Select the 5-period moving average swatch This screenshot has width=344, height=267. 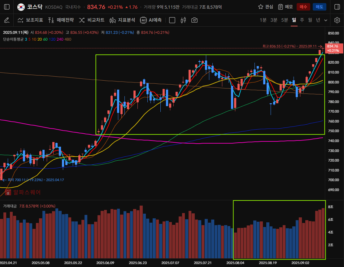tap(29, 39)
